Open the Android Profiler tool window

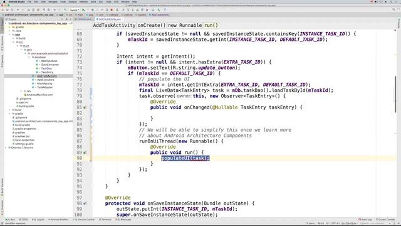coord(58,220)
